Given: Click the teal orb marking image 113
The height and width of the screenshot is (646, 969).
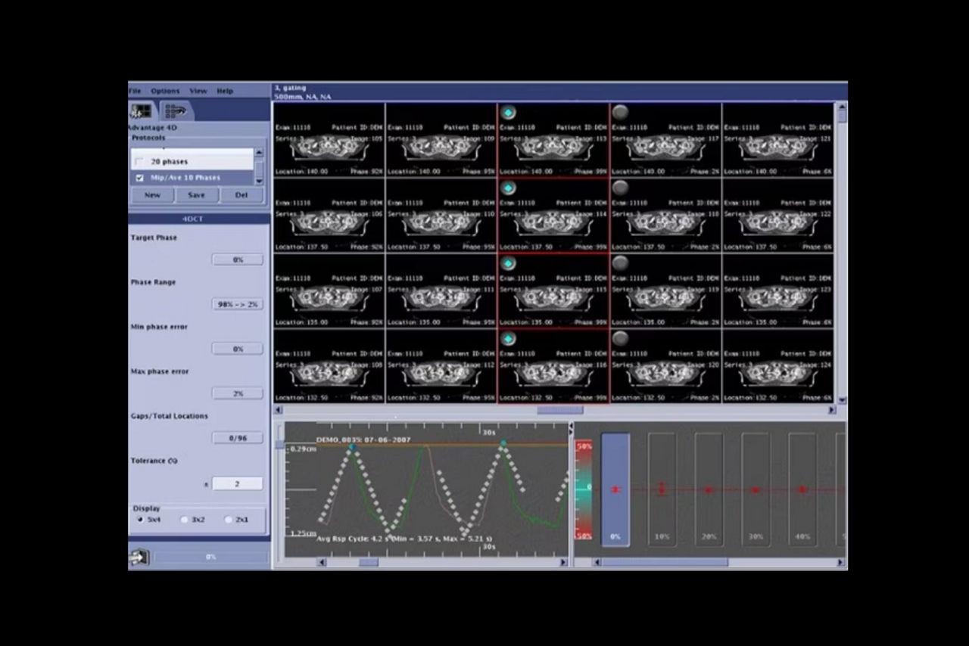Looking at the screenshot, I should point(508,112).
